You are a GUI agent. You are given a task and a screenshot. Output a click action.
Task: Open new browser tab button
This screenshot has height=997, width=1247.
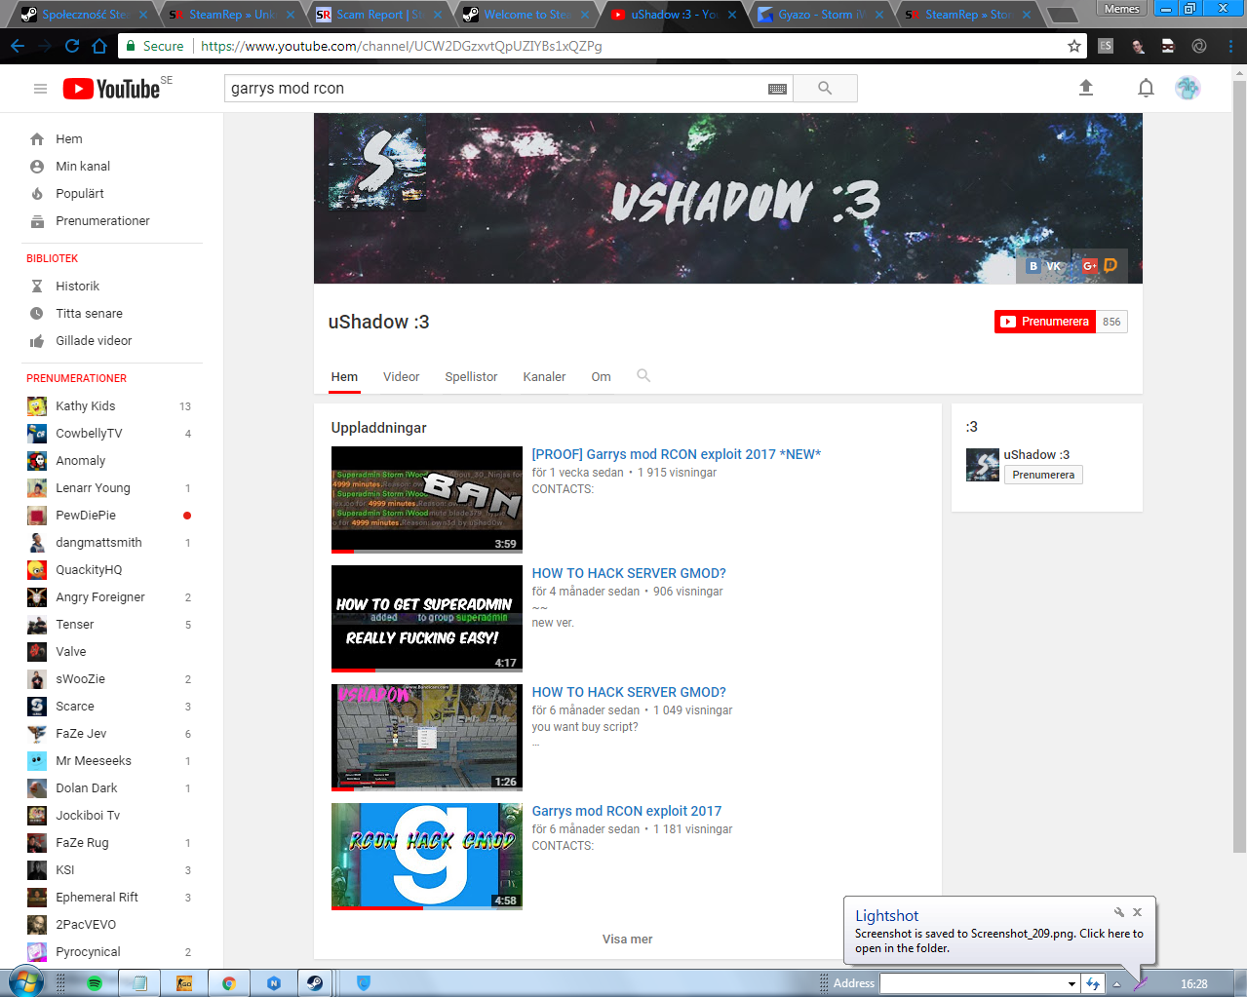click(1063, 15)
